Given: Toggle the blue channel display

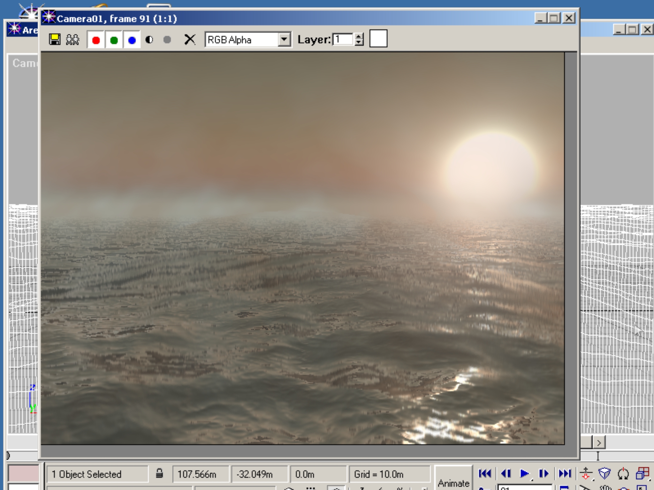Looking at the screenshot, I should coord(132,40).
